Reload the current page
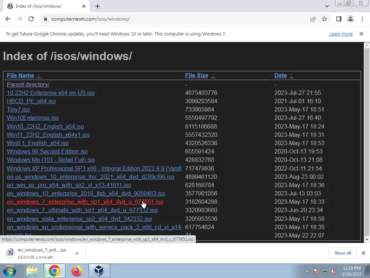The height and width of the screenshot is (278, 370). [x=31, y=19]
